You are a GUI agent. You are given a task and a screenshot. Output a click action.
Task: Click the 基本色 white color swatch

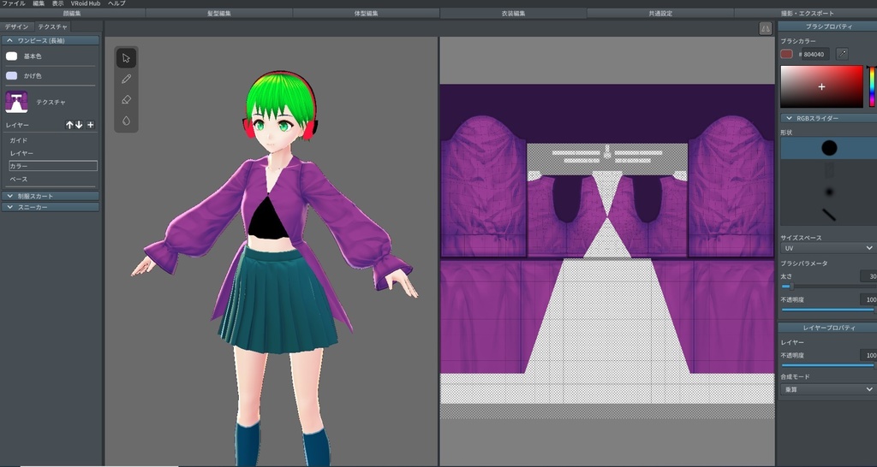pyautogui.click(x=12, y=56)
